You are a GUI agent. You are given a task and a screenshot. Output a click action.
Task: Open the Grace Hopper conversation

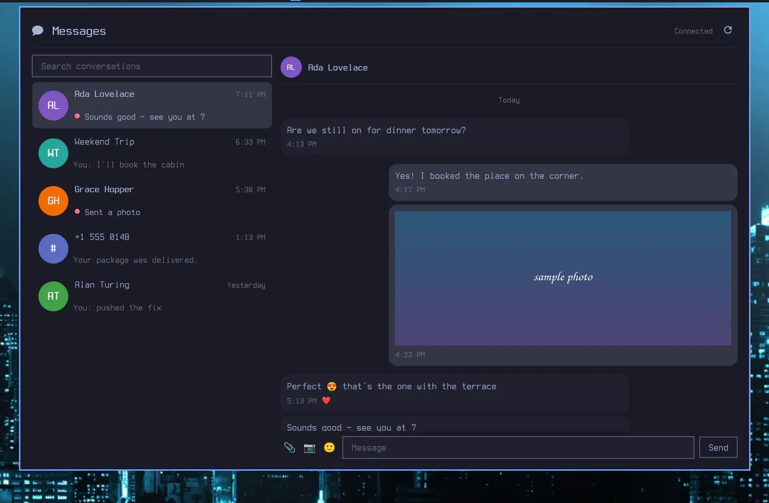(152, 200)
